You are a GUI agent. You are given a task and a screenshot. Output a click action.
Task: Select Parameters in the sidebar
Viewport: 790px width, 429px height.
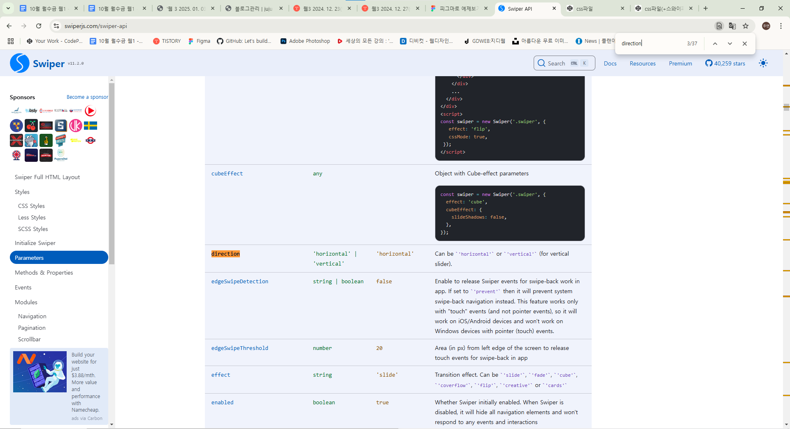click(x=59, y=258)
